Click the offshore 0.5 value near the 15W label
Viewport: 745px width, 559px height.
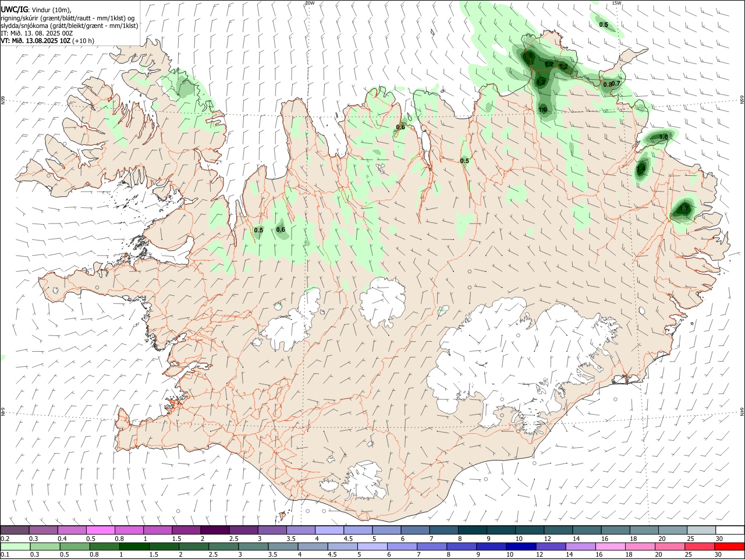tap(604, 24)
